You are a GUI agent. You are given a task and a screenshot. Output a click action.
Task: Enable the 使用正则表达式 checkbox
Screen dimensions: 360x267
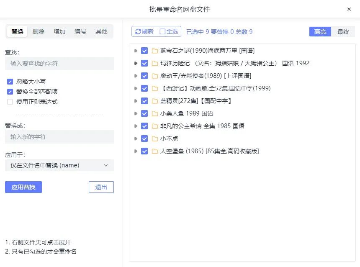tap(10, 101)
